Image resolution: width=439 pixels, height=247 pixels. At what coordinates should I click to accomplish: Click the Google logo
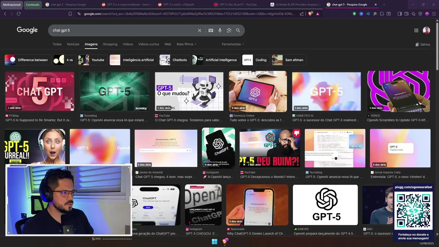click(27, 30)
